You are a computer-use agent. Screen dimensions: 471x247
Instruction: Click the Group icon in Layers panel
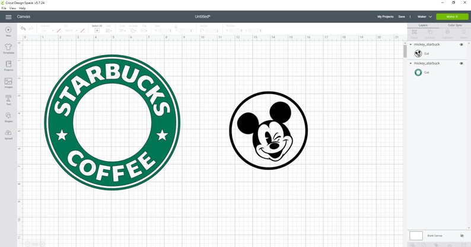tap(414, 33)
